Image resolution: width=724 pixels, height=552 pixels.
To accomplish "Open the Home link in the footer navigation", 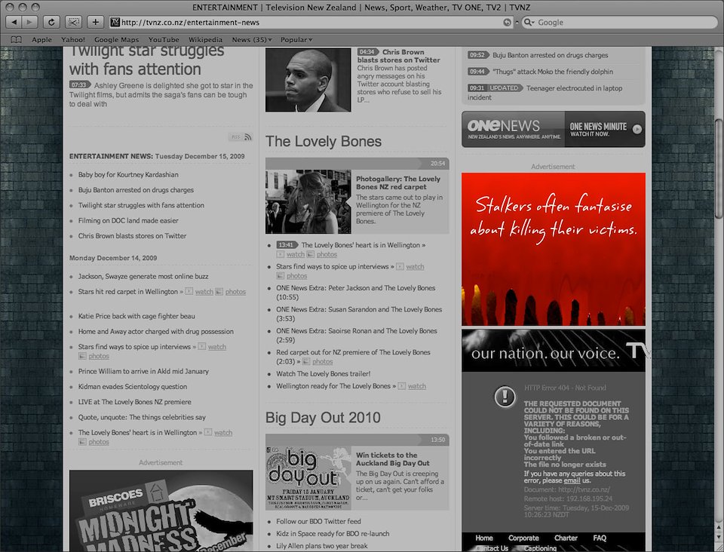I will (x=484, y=538).
